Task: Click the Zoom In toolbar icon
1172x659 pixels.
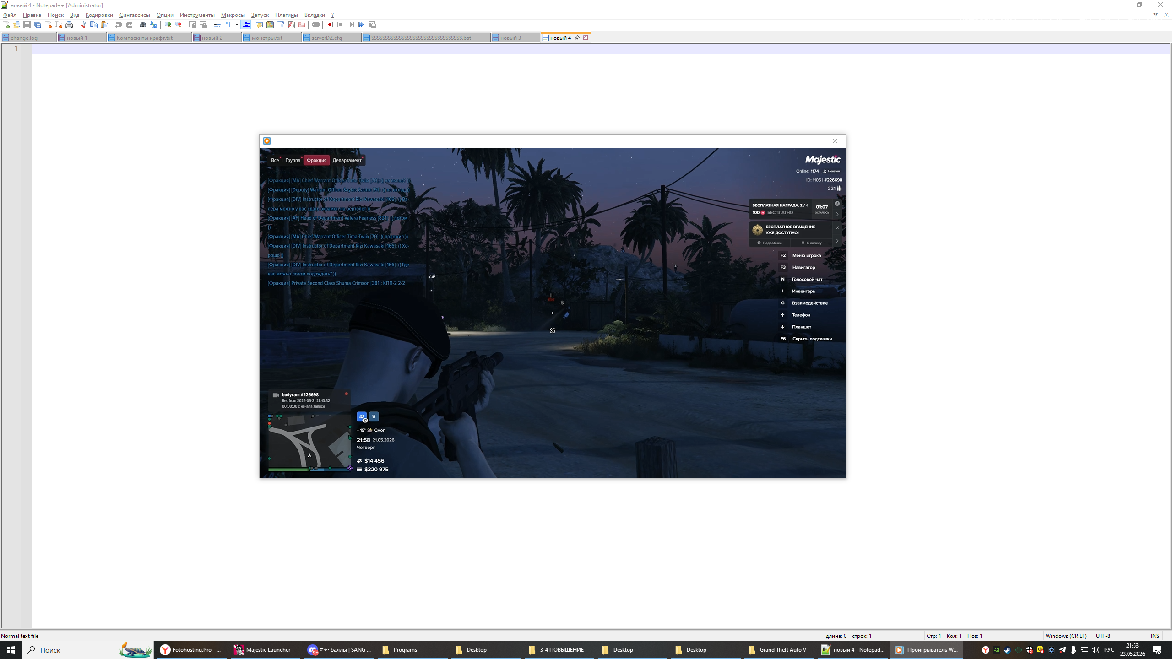Action: coord(168,25)
